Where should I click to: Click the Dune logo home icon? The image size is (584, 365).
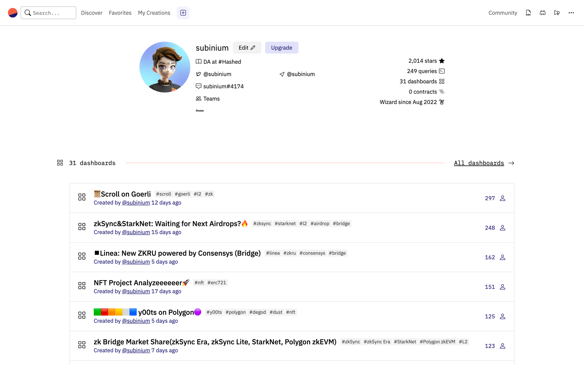point(13,13)
